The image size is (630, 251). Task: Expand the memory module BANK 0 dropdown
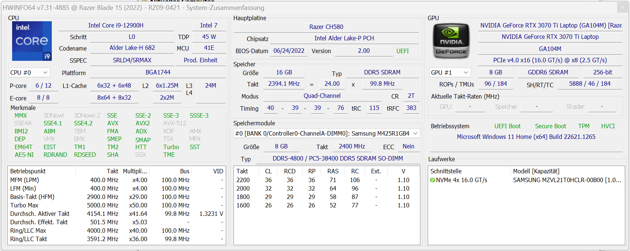pyautogui.click(x=327, y=133)
